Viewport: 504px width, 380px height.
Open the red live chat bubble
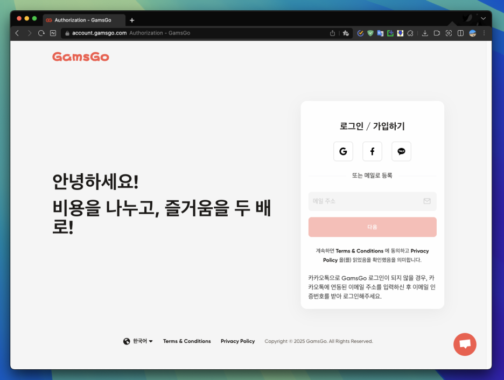pyautogui.click(x=465, y=344)
